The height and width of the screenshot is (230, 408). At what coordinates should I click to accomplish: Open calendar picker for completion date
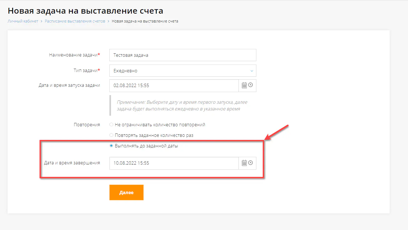pos(244,163)
